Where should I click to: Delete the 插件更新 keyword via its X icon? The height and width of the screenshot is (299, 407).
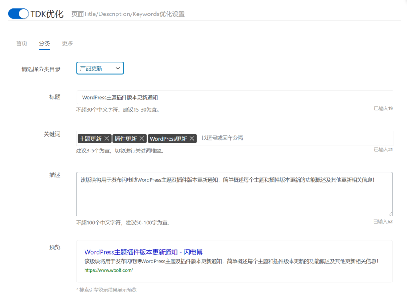[x=142, y=139]
